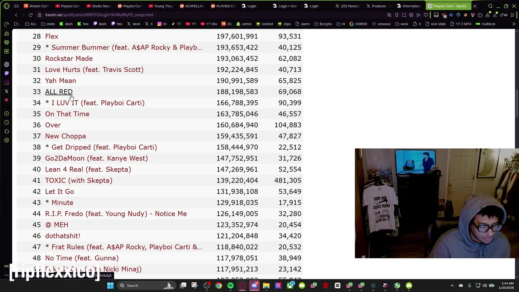Open Spotify from the taskbar

[230, 286]
